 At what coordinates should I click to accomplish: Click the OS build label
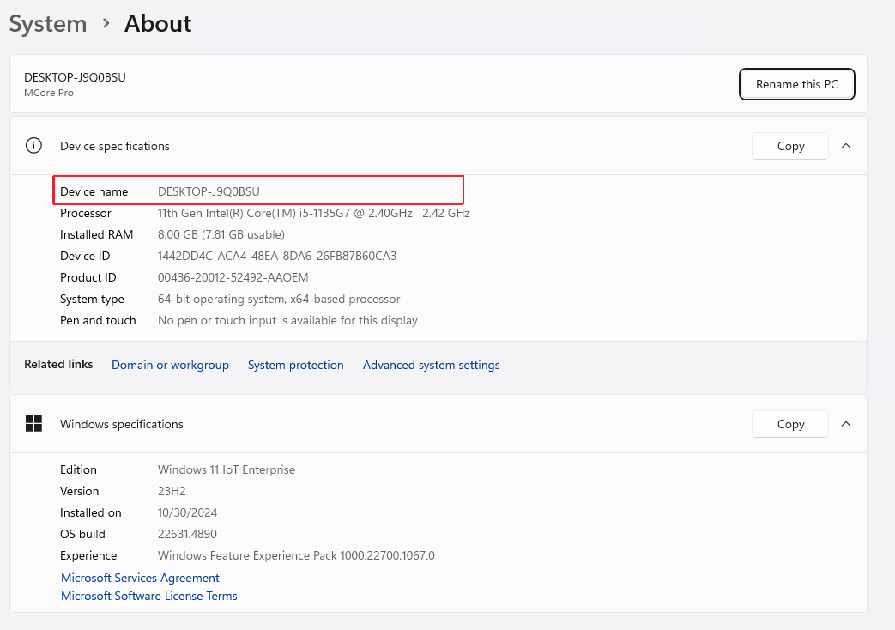pos(82,534)
